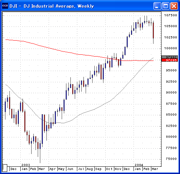Click the Dec label before 2004
The image size is (180, 174).
pos(127,169)
